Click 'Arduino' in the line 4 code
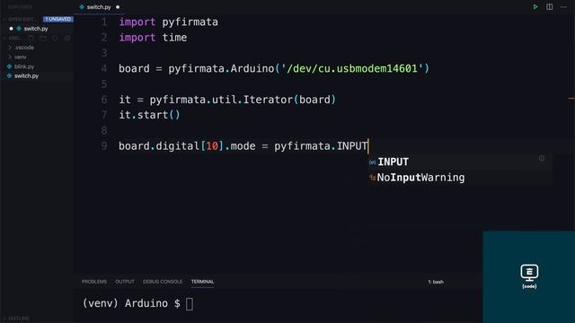This screenshot has width=575, height=323. pyautogui.click(x=252, y=68)
